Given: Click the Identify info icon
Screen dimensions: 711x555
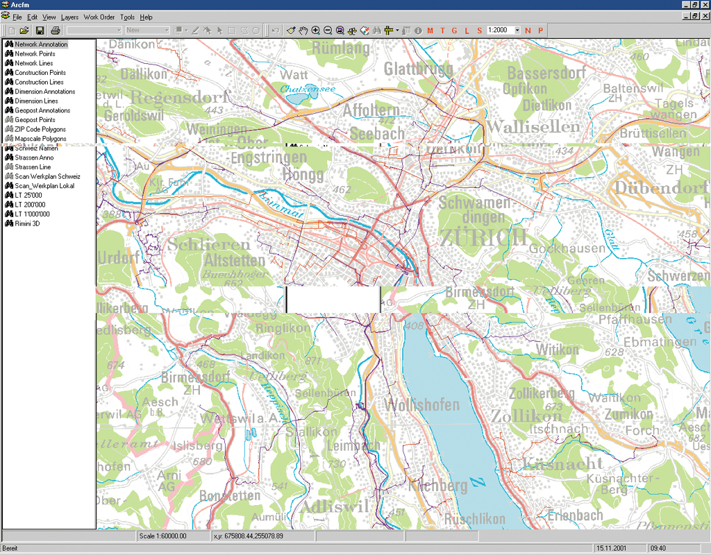Looking at the screenshot, I should tap(418, 31).
